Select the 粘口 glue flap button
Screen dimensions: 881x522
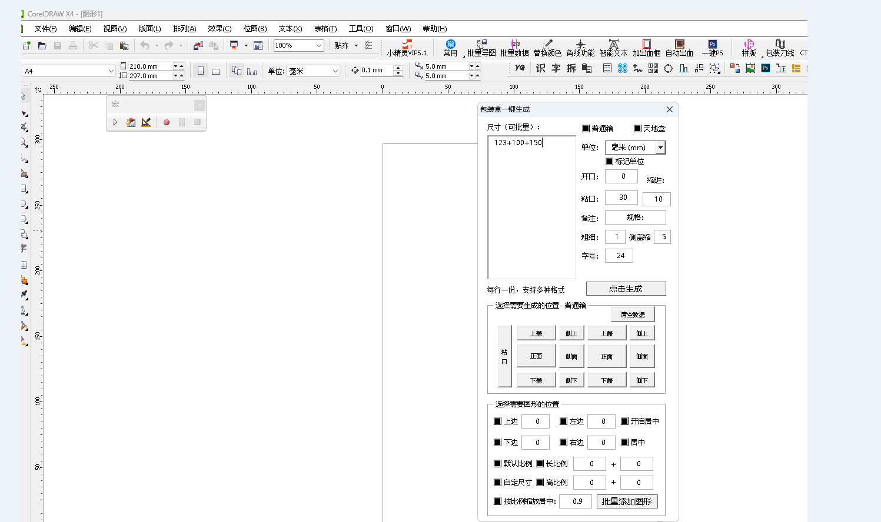click(504, 356)
